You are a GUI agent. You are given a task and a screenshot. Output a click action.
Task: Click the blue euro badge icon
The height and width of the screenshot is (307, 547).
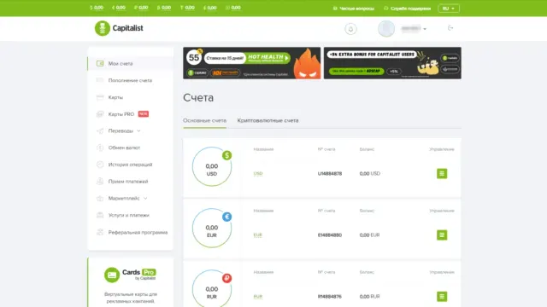click(x=226, y=217)
